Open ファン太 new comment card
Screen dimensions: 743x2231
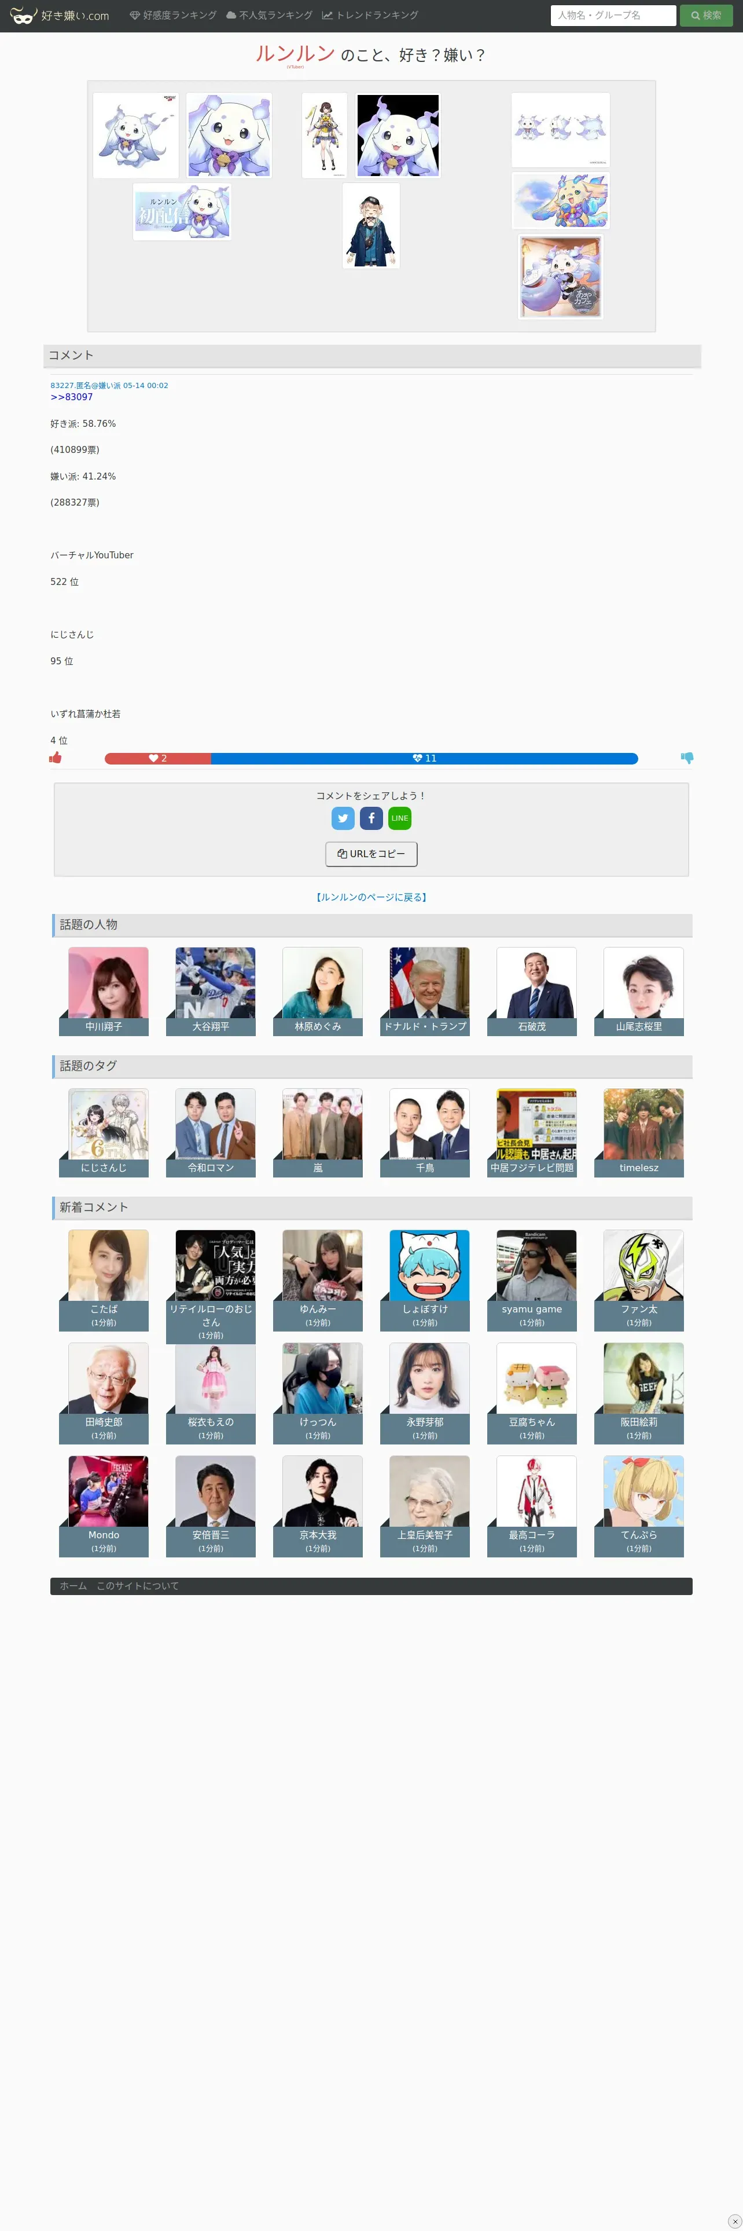(639, 1280)
